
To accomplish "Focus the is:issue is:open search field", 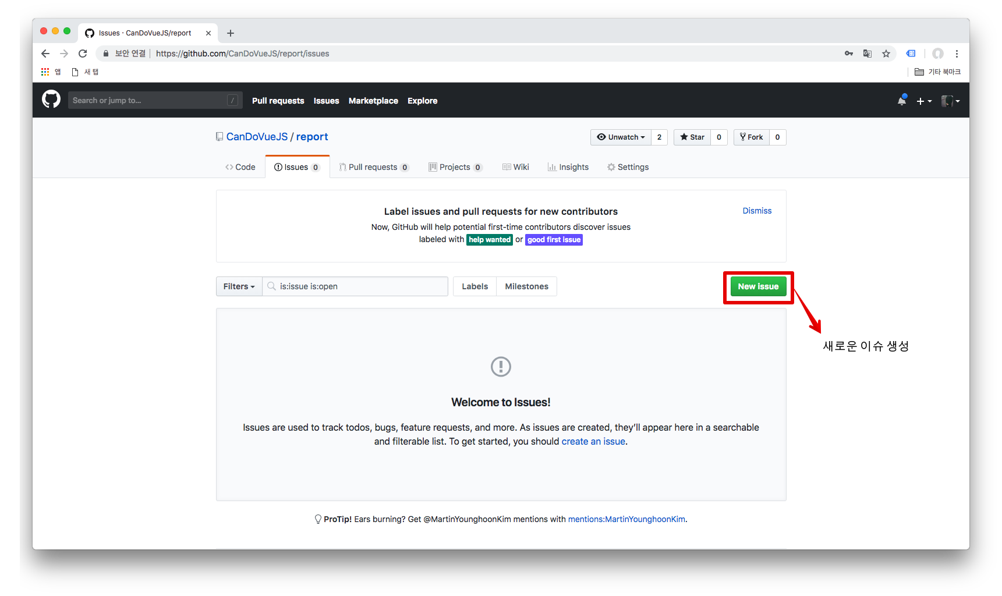I will [355, 286].
